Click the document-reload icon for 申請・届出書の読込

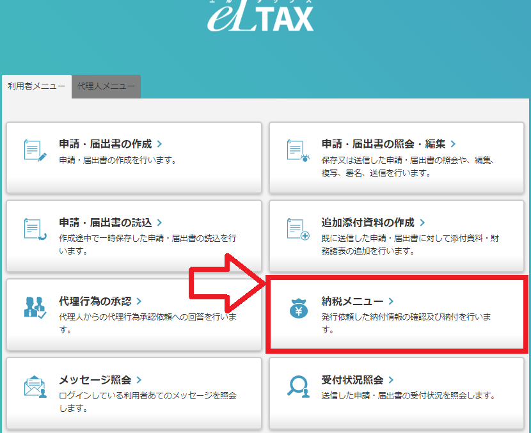pyautogui.click(x=35, y=230)
